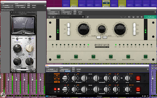This screenshot has width=157, height=98.
Task: Toggle the AUTO switch in Overstayer
Action: pyautogui.click(x=105, y=37)
